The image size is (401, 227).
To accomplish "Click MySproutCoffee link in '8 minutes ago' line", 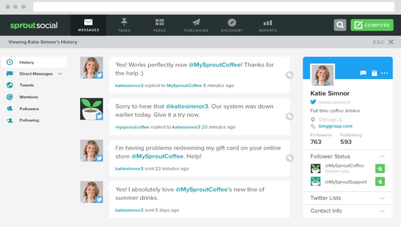I will click(184, 85).
